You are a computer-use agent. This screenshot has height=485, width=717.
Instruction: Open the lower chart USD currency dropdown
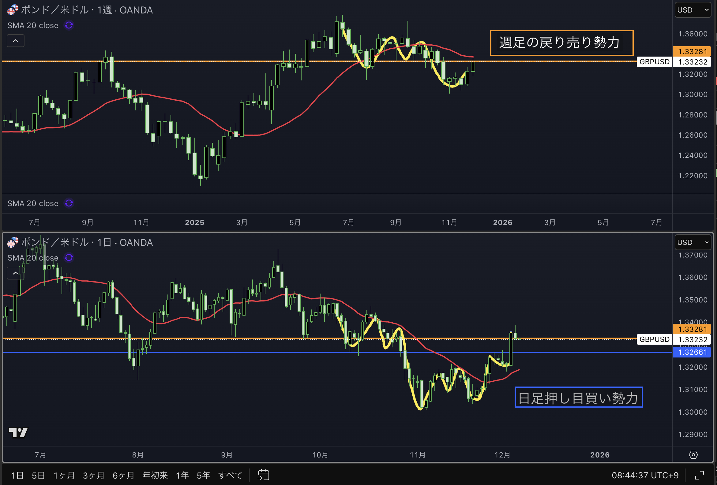[693, 243]
